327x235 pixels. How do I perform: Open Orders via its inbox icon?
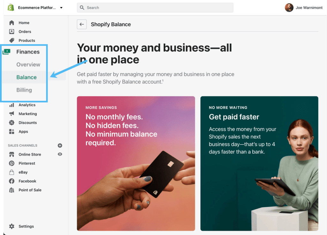point(12,32)
